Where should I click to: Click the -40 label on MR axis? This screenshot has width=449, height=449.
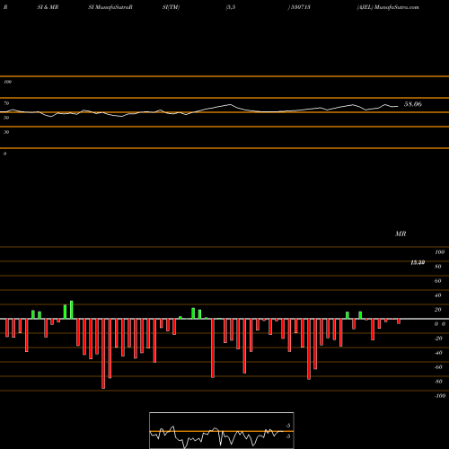click(x=438, y=353)
